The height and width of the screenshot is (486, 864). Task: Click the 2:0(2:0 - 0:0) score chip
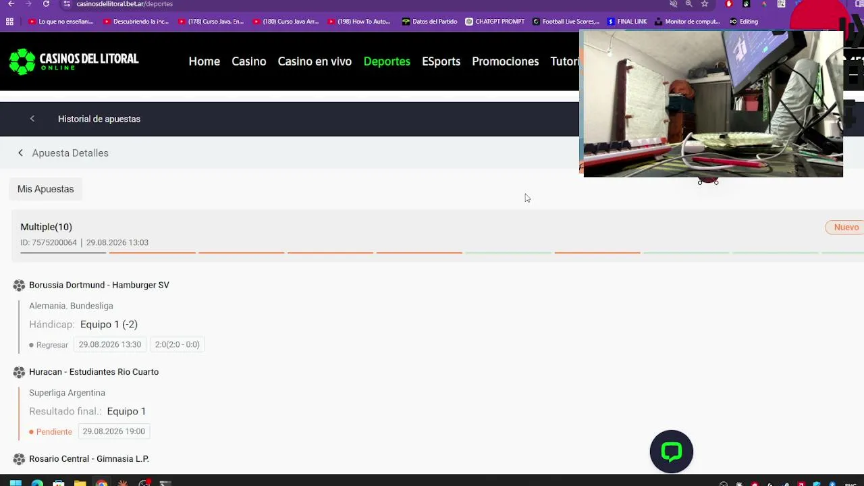tap(178, 344)
